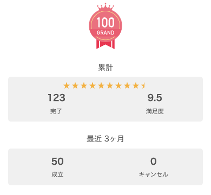Click the 100 number on the badge
211x195 pixels.
pyautogui.click(x=105, y=23)
